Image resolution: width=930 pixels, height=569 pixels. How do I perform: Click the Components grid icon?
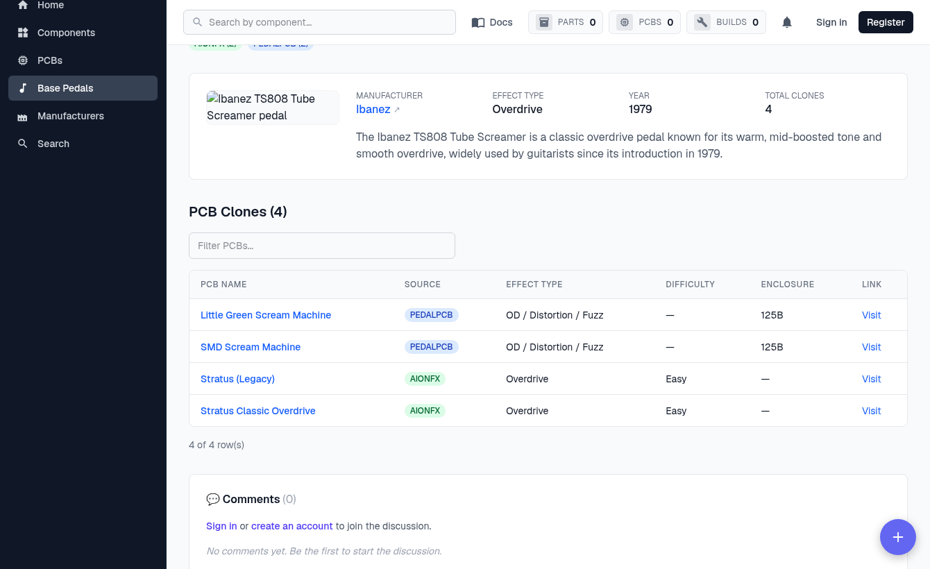(23, 33)
